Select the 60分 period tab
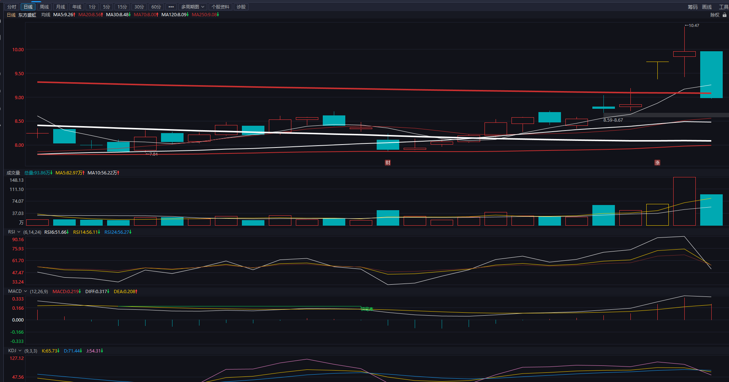Image resolution: width=729 pixels, height=382 pixels. tap(156, 7)
